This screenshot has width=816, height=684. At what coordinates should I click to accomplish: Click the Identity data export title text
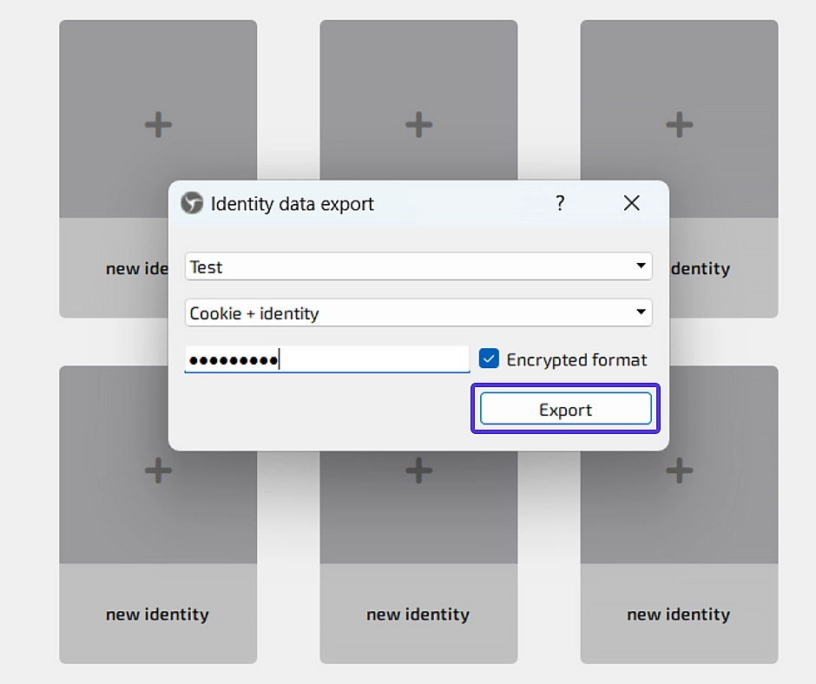tap(292, 203)
